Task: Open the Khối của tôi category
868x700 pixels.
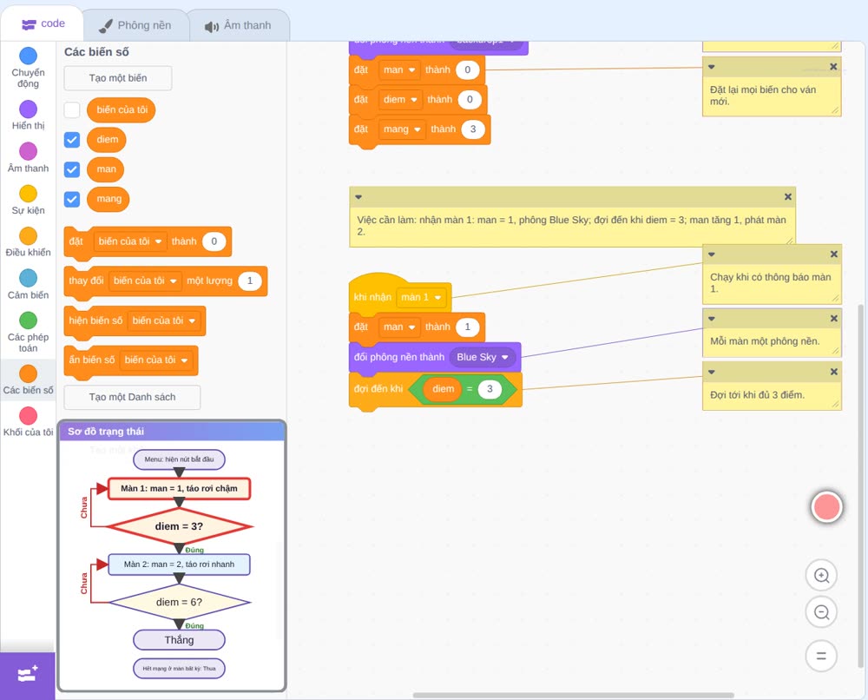Action: point(28,422)
